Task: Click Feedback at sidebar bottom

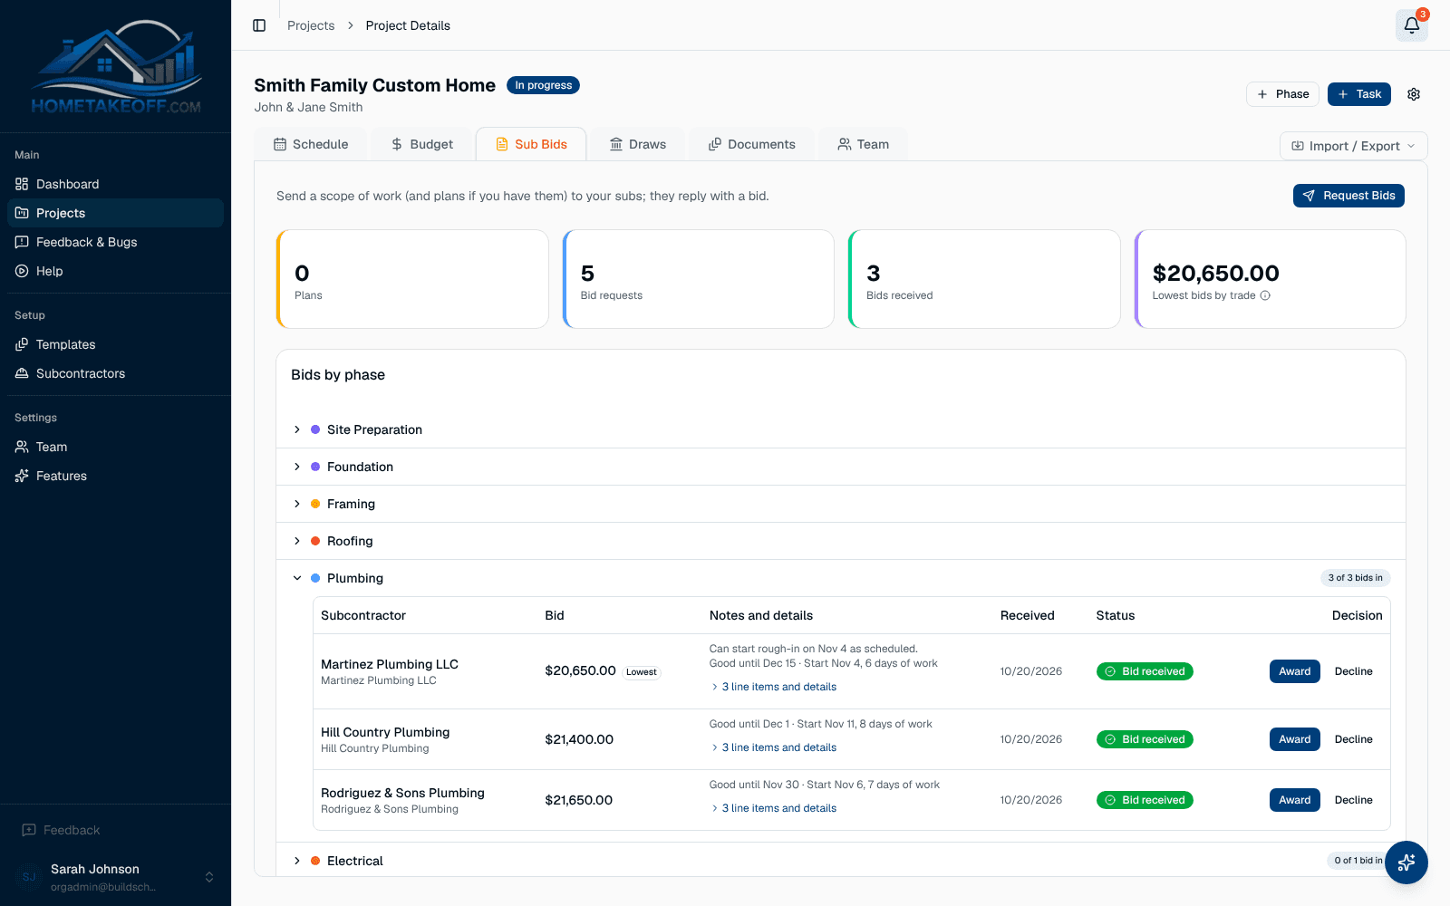Action: coord(61,830)
